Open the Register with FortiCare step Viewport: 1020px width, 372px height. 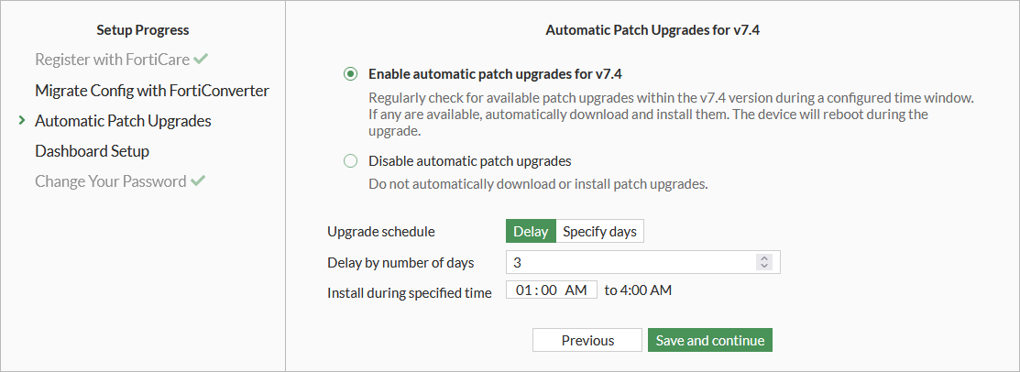click(x=112, y=60)
